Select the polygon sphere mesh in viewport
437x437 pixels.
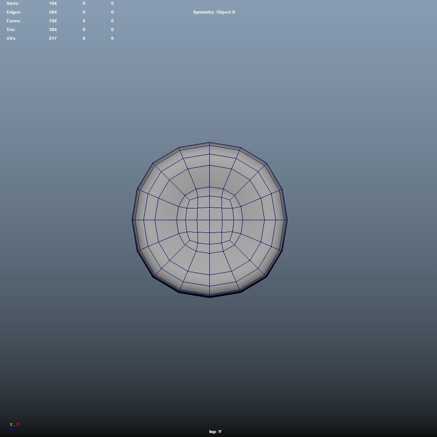[x=210, y=220]
